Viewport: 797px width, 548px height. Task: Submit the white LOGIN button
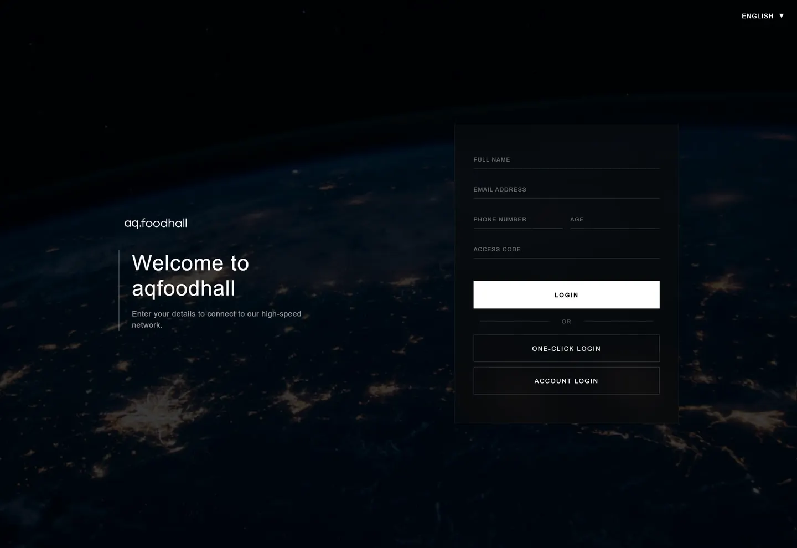tap(566, 294)
